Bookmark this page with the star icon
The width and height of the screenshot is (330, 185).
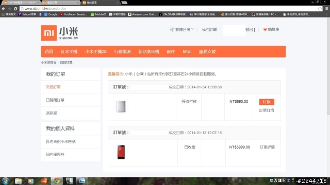tap(320, 9)
